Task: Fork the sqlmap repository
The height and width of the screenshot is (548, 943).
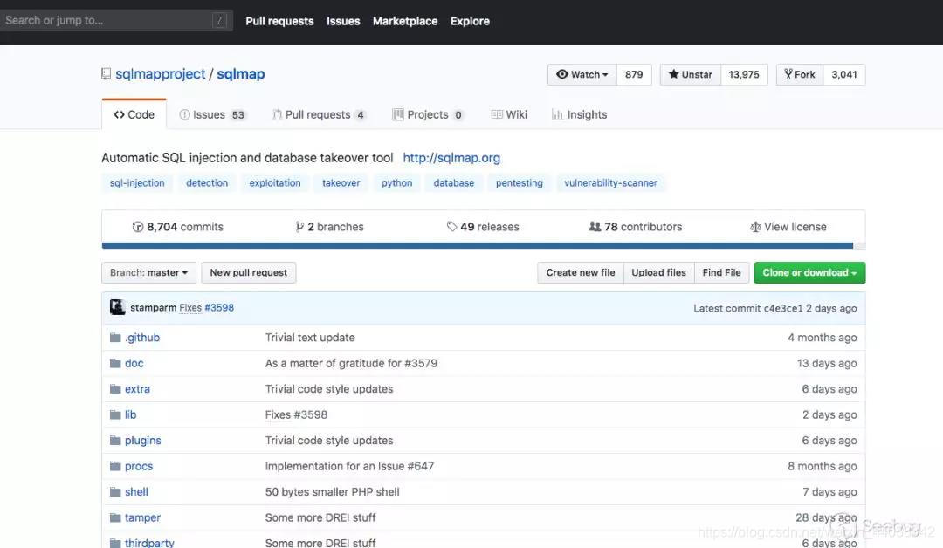Action: click(x=800, y=74)
